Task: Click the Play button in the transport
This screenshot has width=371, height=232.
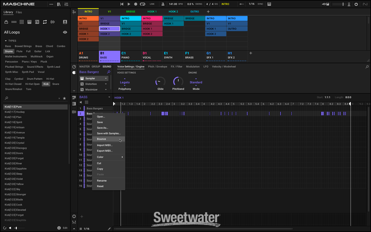Action: point(129,4)
